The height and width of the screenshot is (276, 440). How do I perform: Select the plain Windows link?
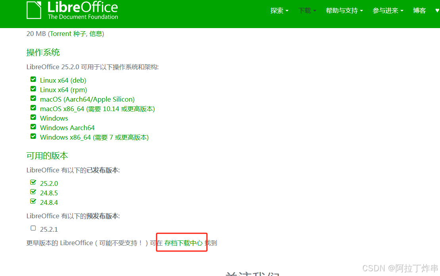click(x=54, y=118)
